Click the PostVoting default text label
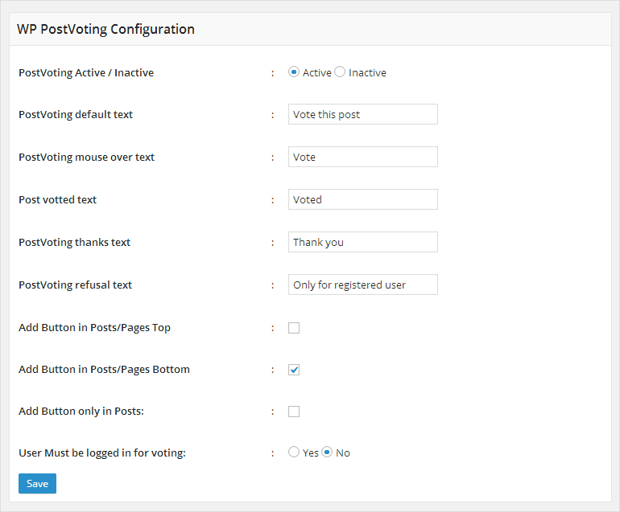620x512 pixels. (76, 114)
